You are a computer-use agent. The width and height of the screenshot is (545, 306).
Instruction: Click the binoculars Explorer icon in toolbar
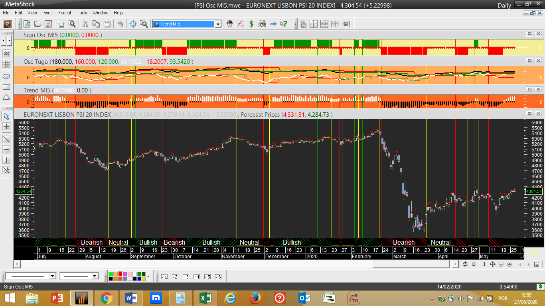262,24
